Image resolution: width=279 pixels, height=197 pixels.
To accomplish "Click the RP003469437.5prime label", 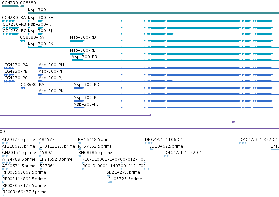I will click(24, 192).
